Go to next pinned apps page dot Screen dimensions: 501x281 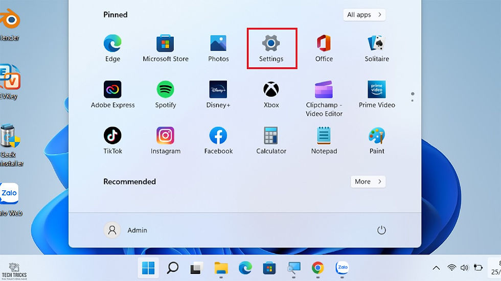[x=413, y=100]
